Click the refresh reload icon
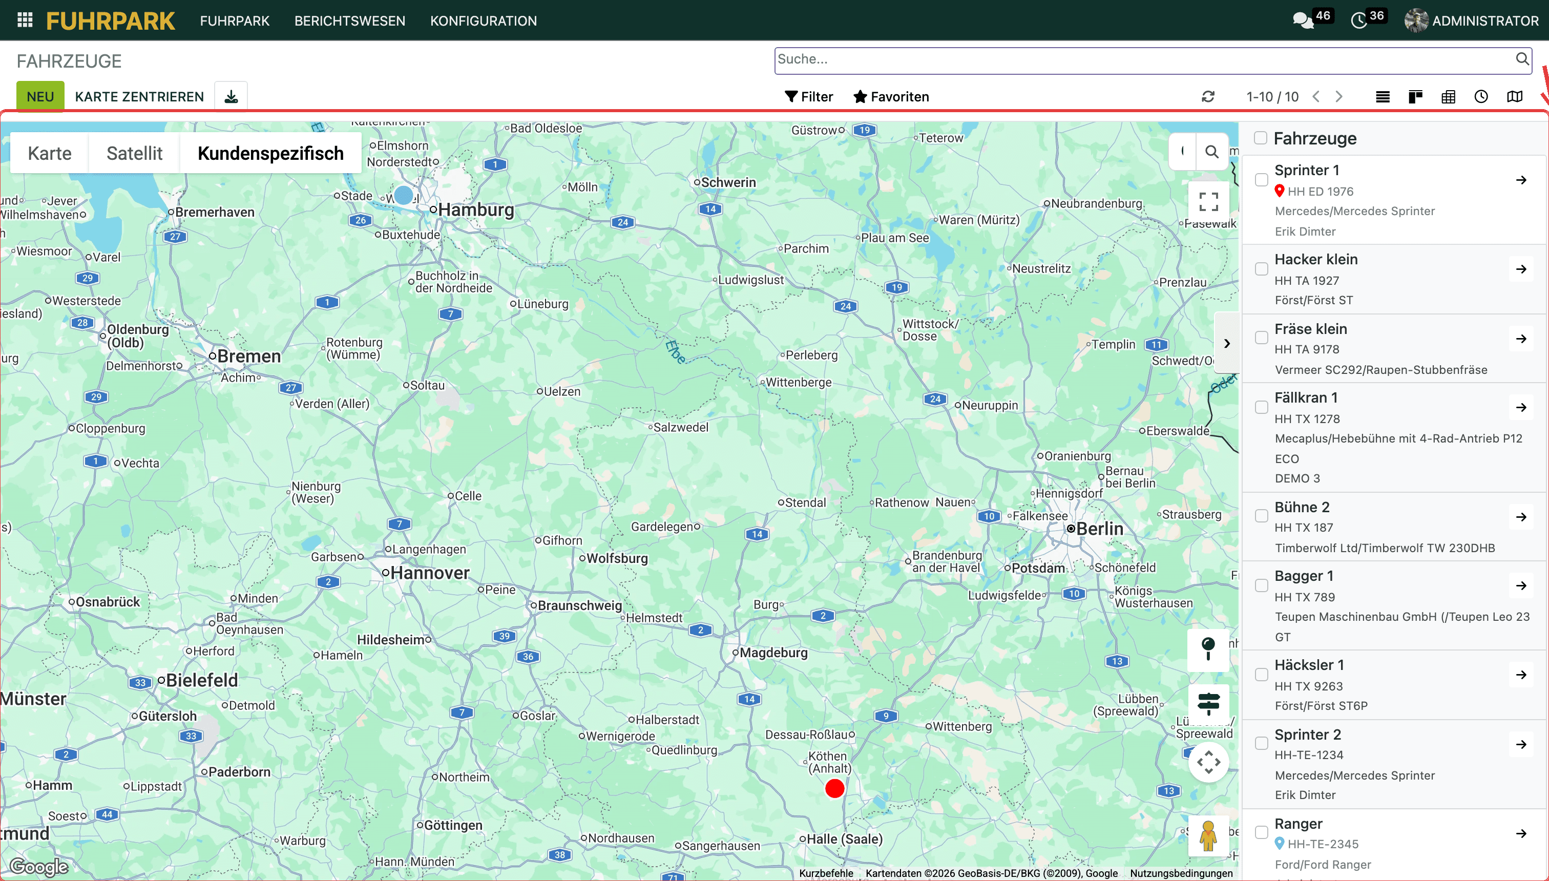The width and height of the screenshot is (1549, 881). click(1208, 97)
